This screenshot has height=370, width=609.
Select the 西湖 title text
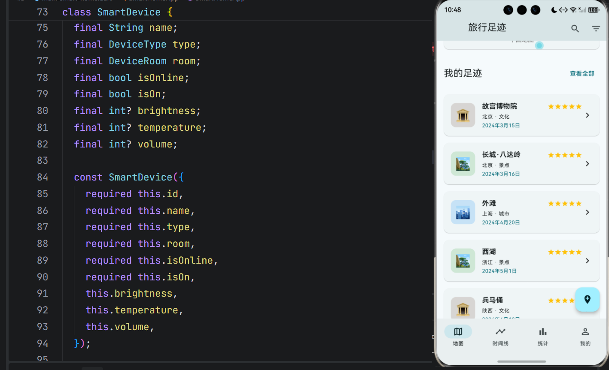[x=489, y=251]
